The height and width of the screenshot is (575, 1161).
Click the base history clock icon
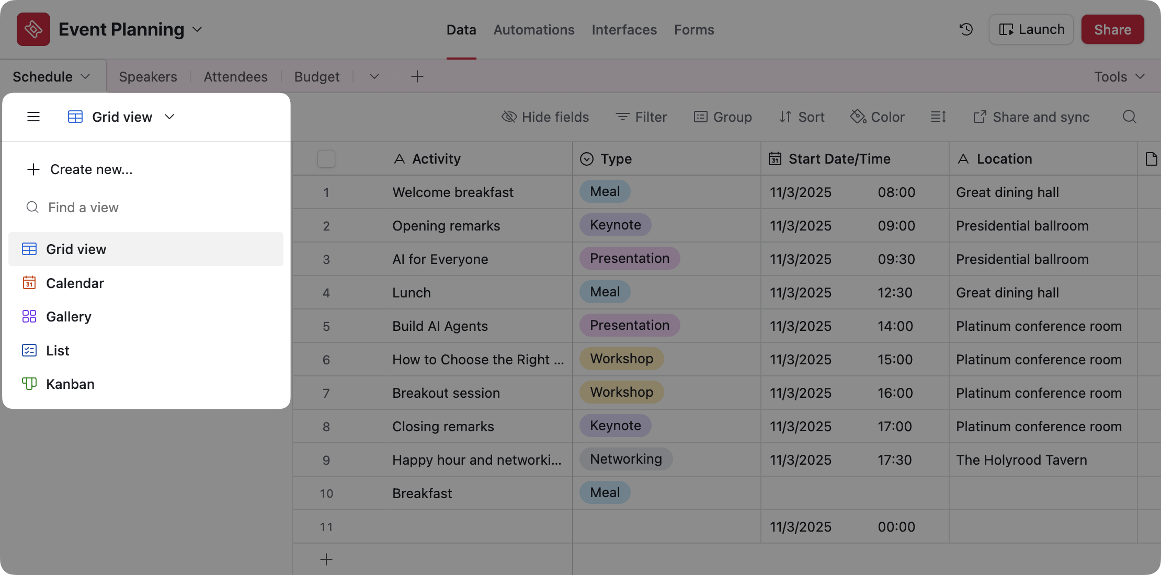pos(966,29)
